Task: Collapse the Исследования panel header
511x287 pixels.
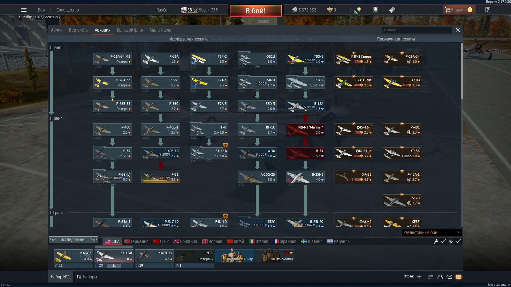Action: click(73, 239)
